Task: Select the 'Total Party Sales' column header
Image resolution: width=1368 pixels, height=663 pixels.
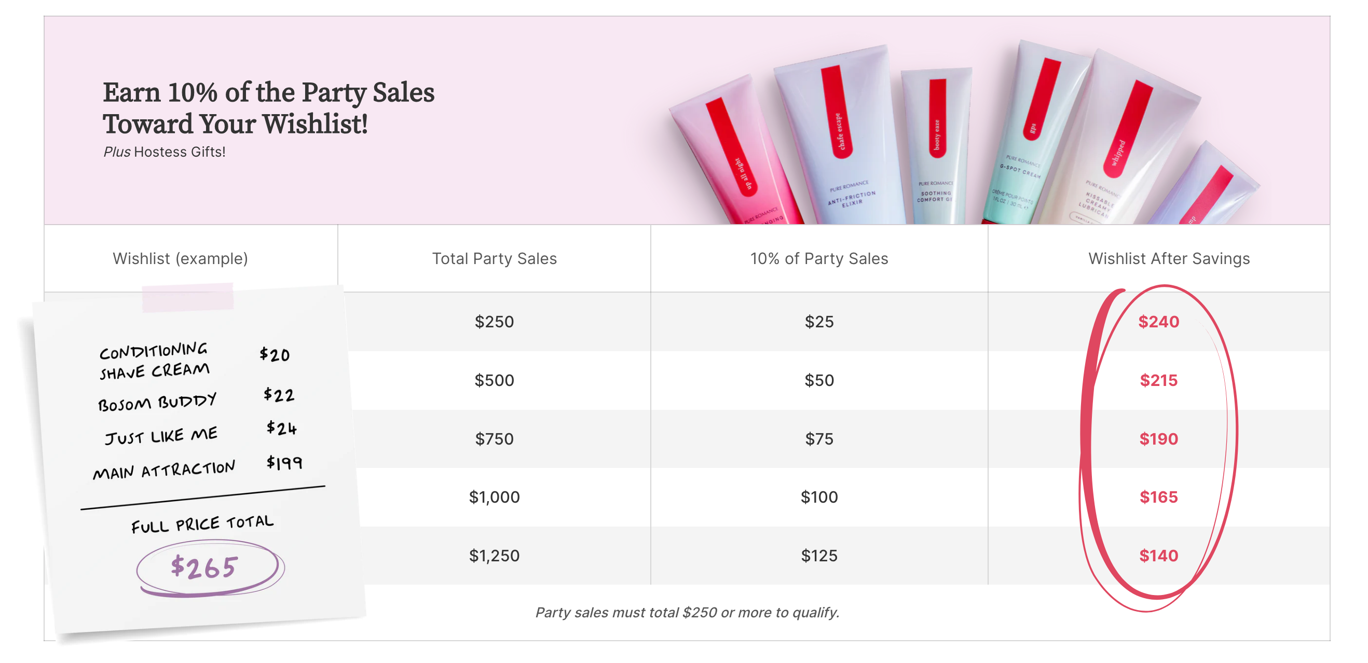Action: click(494, 258)
